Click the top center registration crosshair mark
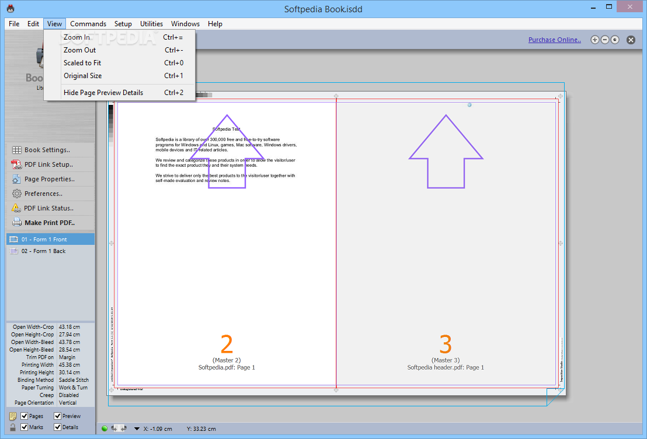647x439 pixels. [336, 96]
